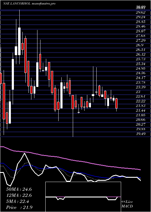151x212 pixels.
Task: Select the 21.83 price axis label
Action: [141, 106]
